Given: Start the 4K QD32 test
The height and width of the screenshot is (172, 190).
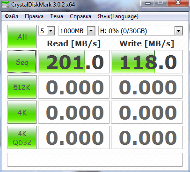Looking at the screenshot, I should click(x=22, y=137).
